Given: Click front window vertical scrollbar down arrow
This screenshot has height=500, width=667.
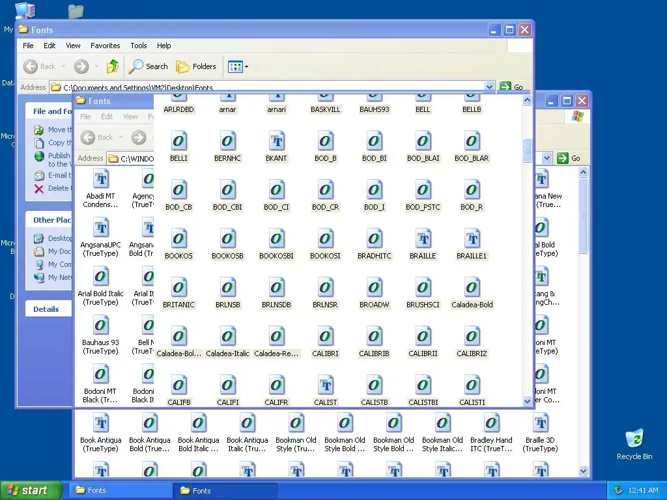Looking at the screenshot, I should coord(527,401).
